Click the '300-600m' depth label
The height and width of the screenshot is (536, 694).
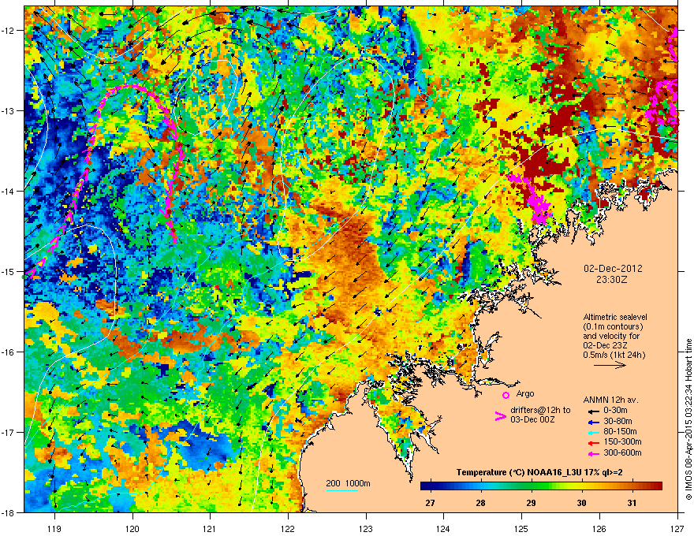pyautogui.click(x=622, y=453)
